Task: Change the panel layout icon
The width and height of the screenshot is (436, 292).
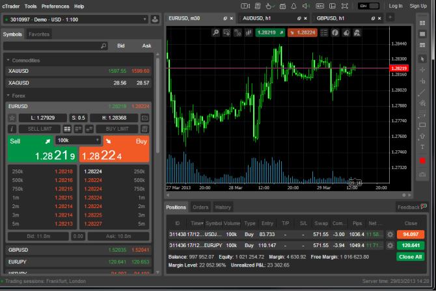Action: (x=333, y=6)
